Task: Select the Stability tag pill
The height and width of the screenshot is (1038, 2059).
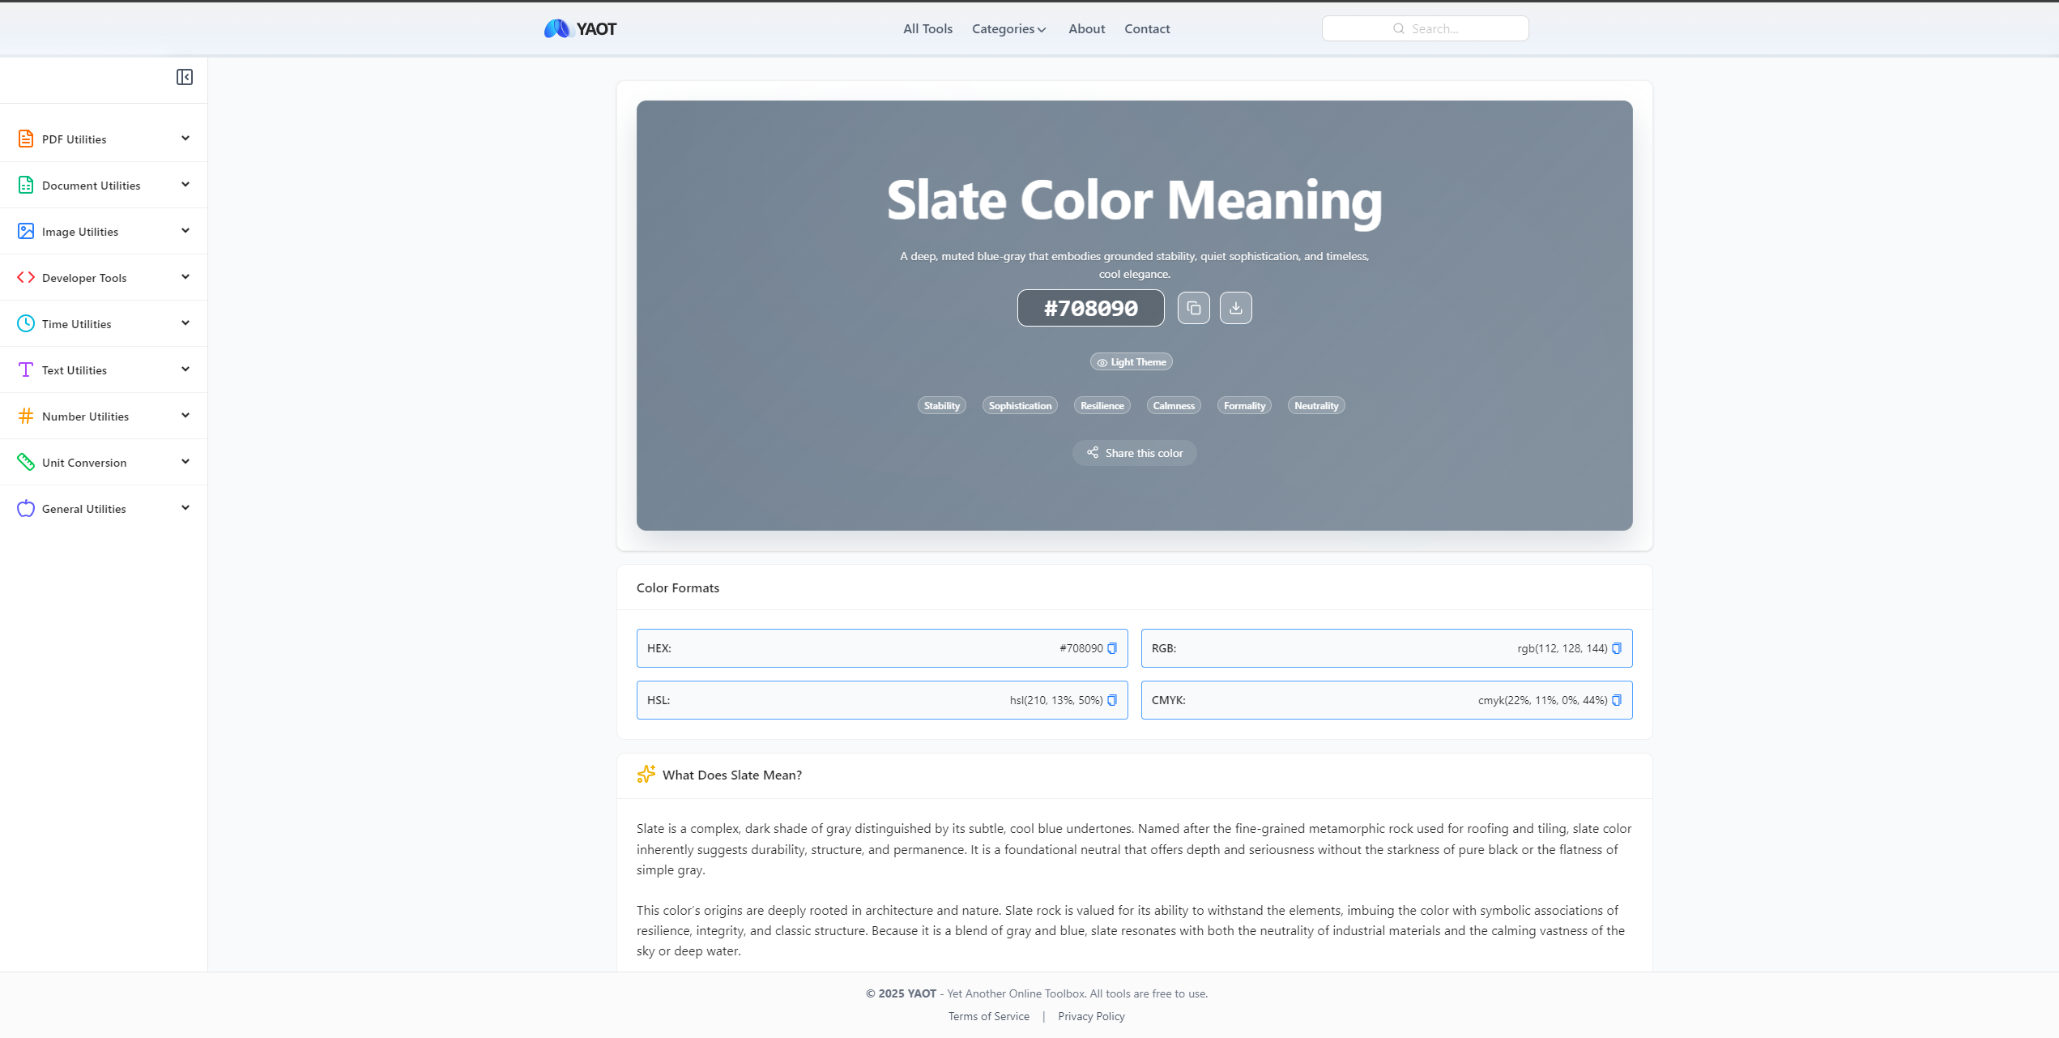Action: pyautogui.click(x=941, y=406)
